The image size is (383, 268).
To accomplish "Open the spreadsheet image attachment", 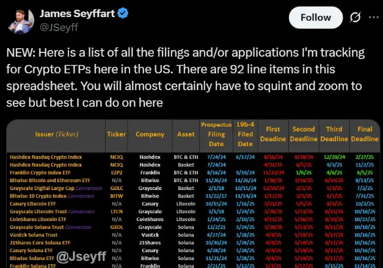I will coord(193,194).
